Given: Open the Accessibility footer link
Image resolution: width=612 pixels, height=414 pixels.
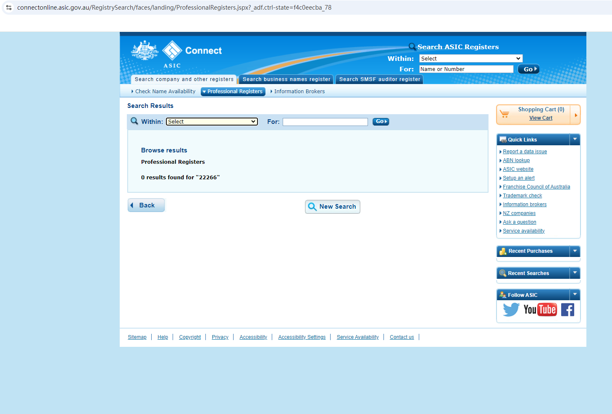Looking at the screenshot, I should click(253, 337).
